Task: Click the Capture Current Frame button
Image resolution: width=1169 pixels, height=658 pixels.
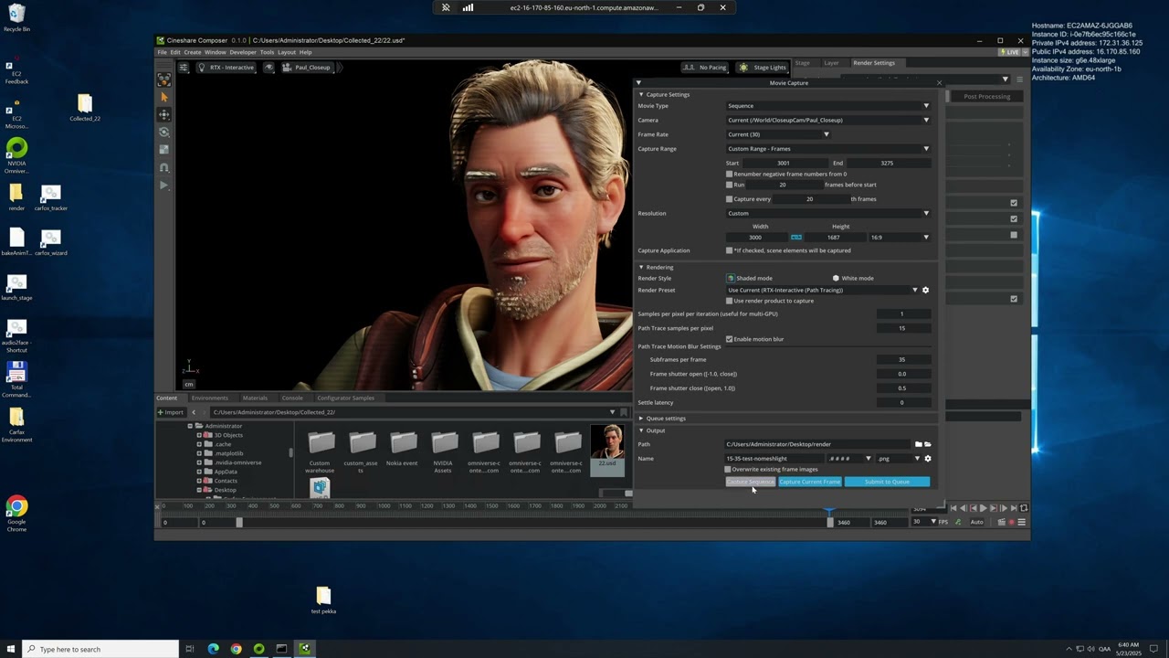Action: pyautogui.click(x=809, y=482)
